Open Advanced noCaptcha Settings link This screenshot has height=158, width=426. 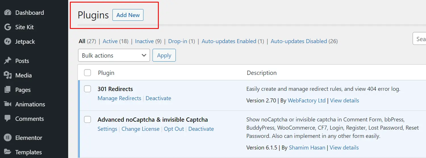(107, 129)
